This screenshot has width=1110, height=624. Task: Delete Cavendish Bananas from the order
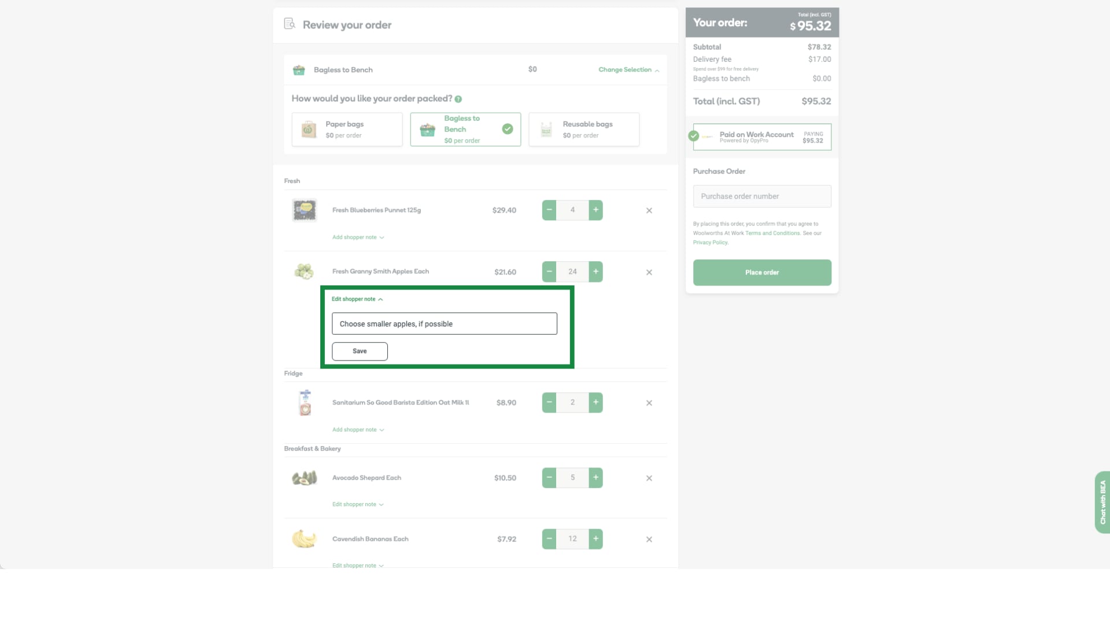(x=649, y=540)
